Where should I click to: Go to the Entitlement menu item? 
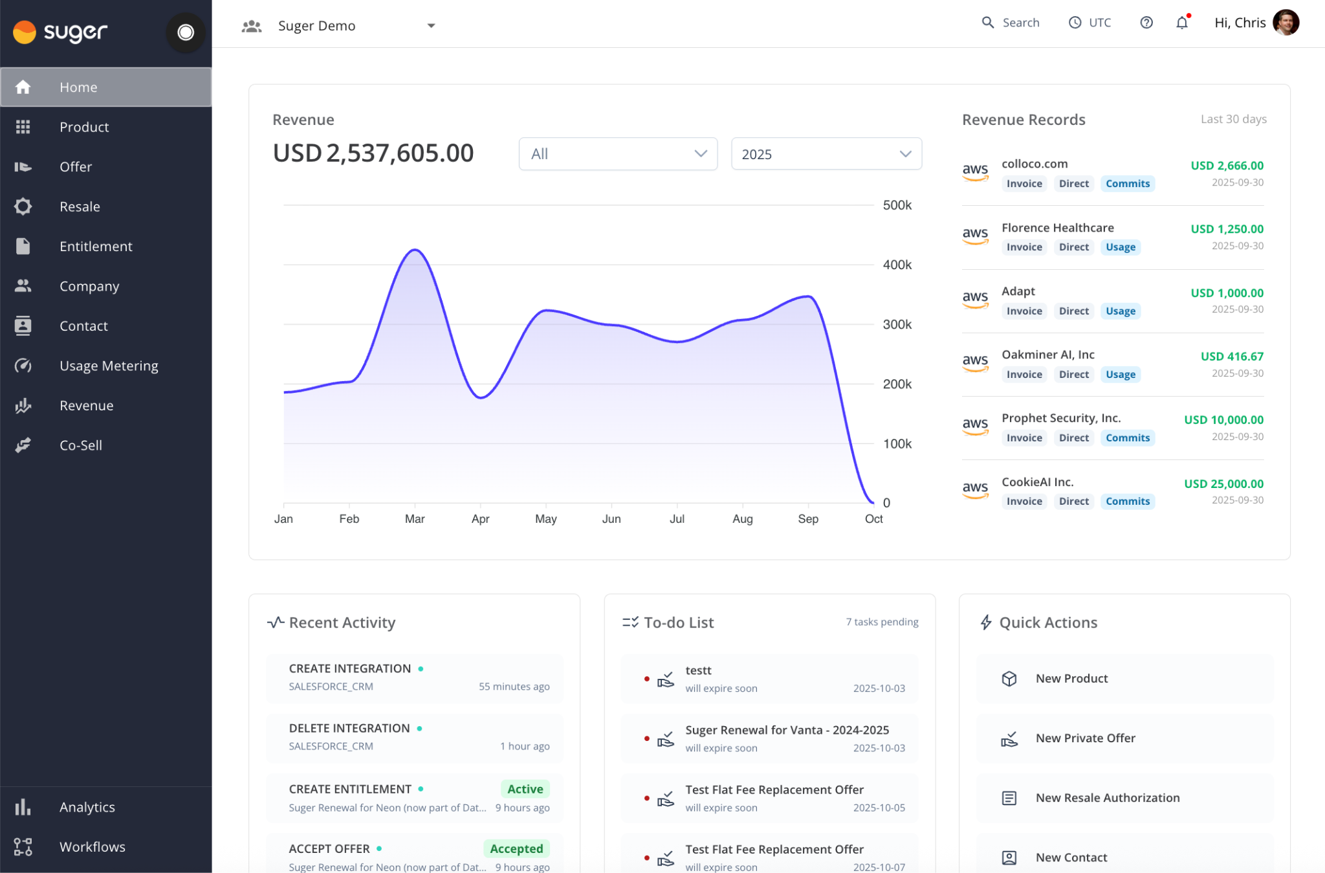pyautogui.click(x=96, y=247)
